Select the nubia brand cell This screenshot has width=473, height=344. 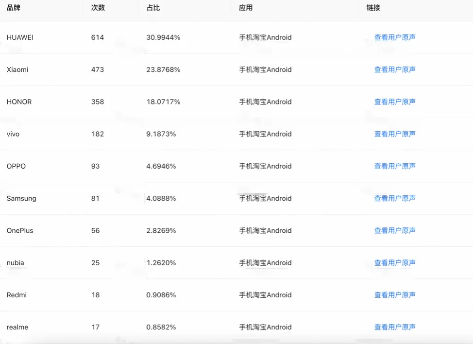click(x=16, y=263)
